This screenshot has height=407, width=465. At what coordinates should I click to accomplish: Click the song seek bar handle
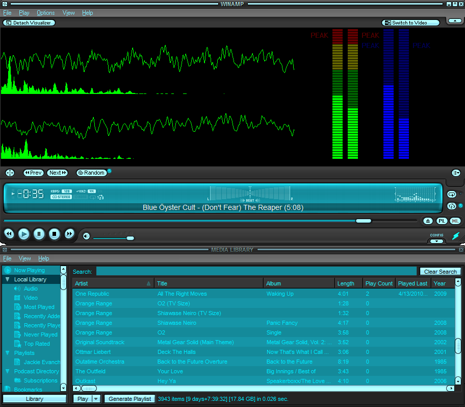[364, 221]
